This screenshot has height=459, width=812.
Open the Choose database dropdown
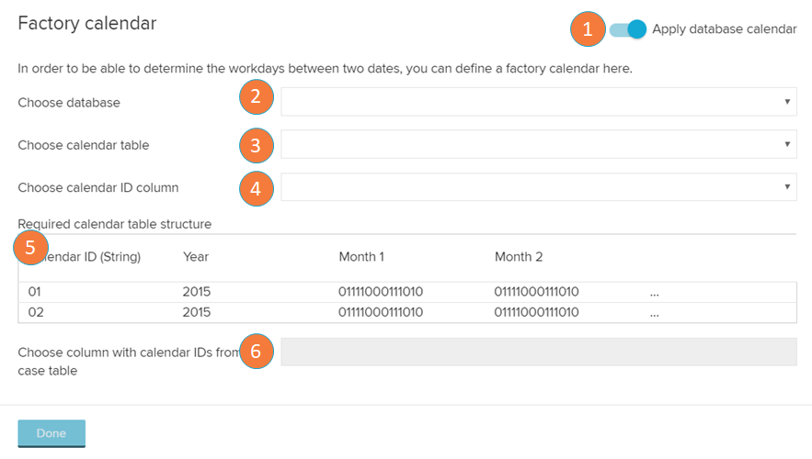click(x=538, y=102)
